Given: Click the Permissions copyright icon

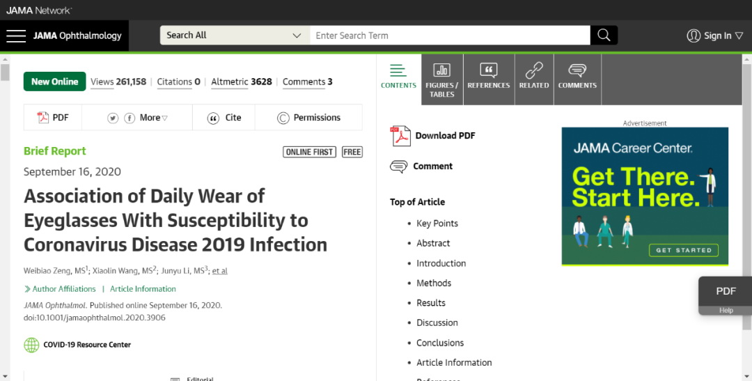Looking at the screenshot, I should (x=283, y=118).
